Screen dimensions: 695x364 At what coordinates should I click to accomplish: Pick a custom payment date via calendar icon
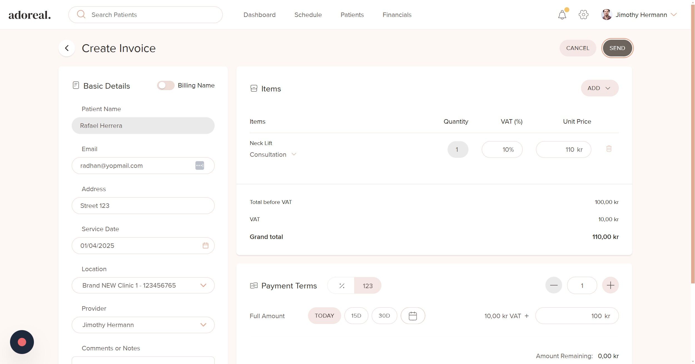pos(413,316)
